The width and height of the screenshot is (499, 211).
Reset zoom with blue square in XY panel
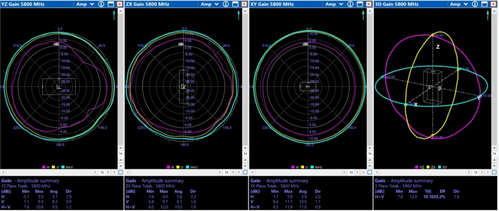[x=370, y=172]
